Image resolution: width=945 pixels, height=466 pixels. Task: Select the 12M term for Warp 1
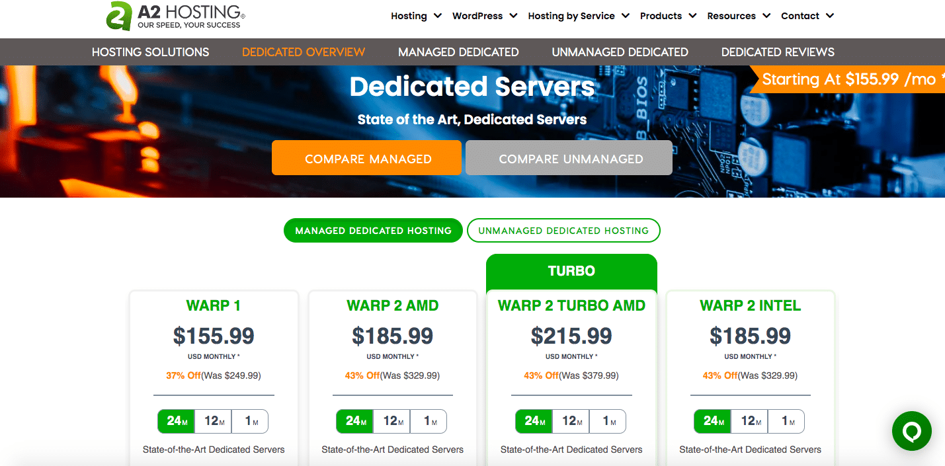(x=212, y=421)
